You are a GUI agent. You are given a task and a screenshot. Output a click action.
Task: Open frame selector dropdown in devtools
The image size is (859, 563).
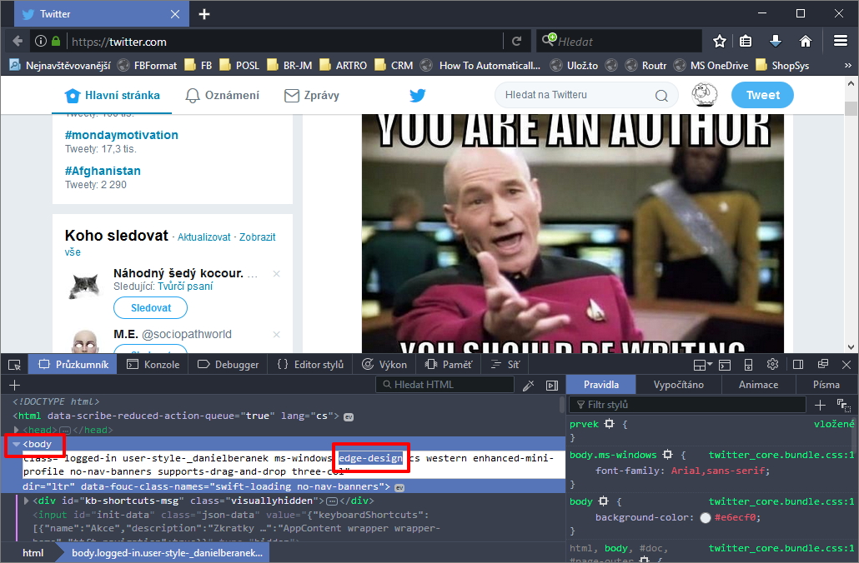pos(702,365)
